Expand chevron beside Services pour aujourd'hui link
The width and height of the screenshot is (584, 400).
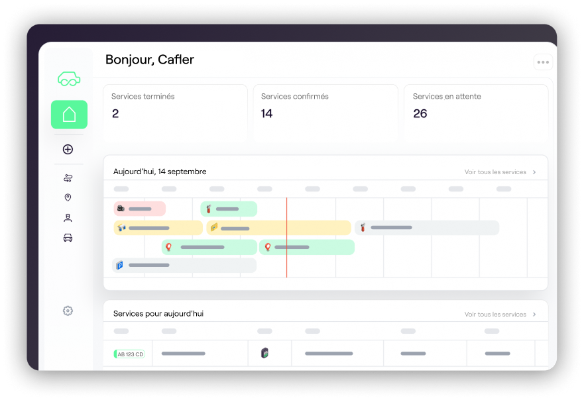coord(534,315)
